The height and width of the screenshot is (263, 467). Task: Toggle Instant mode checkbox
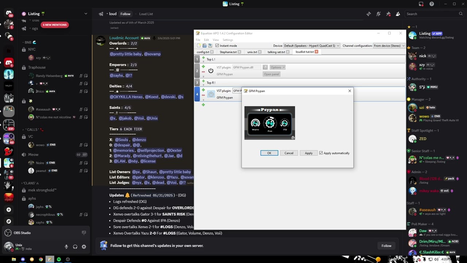[217, 46]
